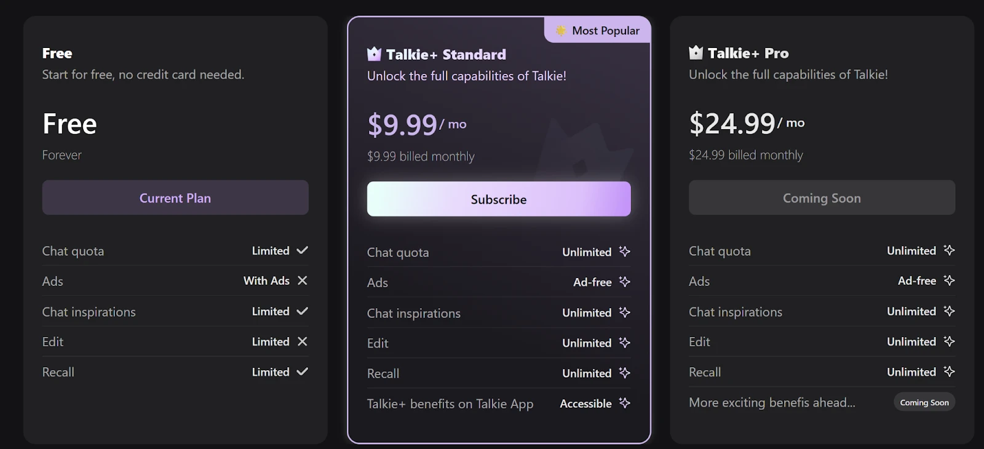Click sparkle icon next to Standard Ad-free
Screen dimensions: 984x449
pyautogui.click(x=625, y=282)
